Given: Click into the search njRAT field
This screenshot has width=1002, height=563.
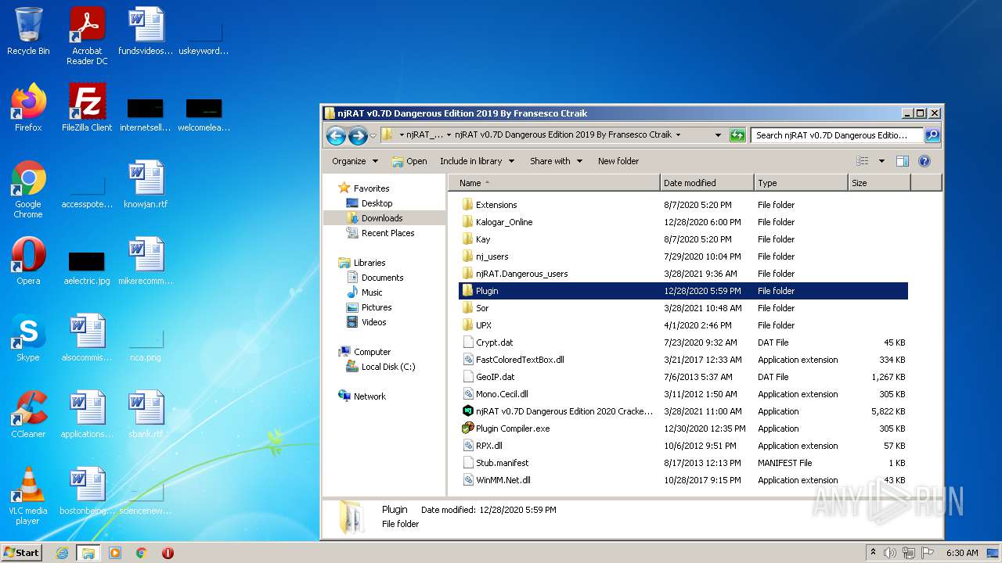Looking at the screenshot, I should (x=837, y=135).
